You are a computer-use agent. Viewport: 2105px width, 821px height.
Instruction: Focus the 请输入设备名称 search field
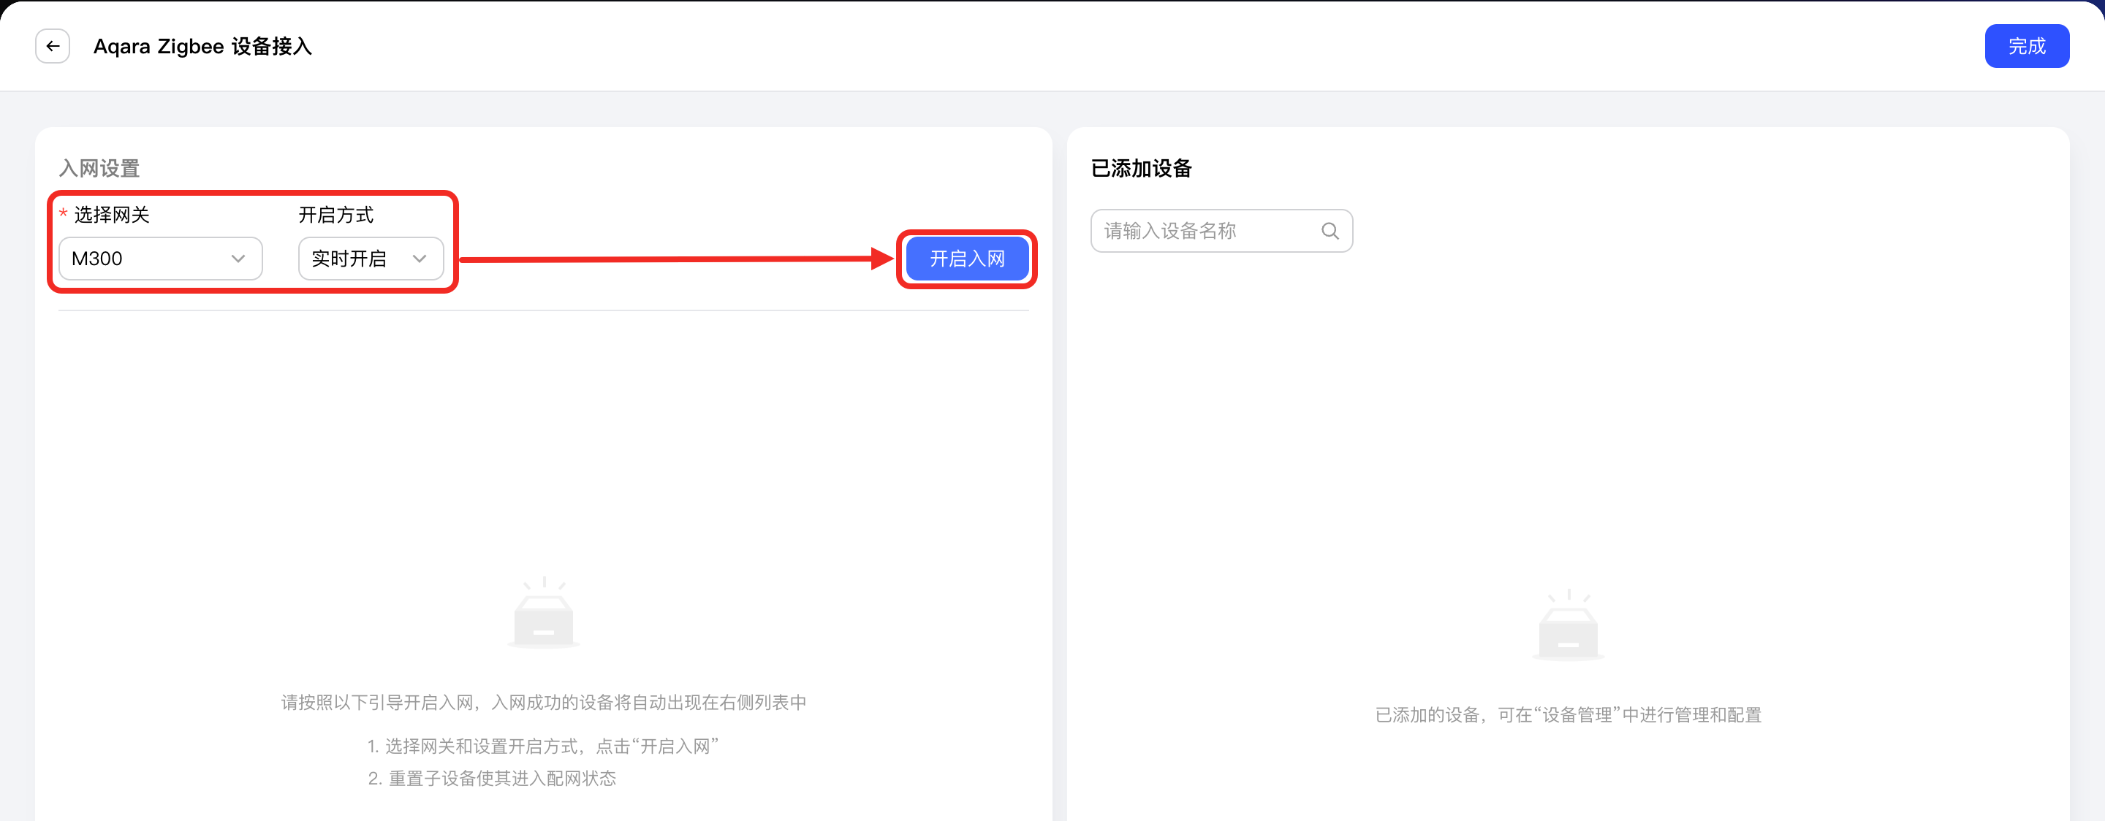pos(1221,232)
